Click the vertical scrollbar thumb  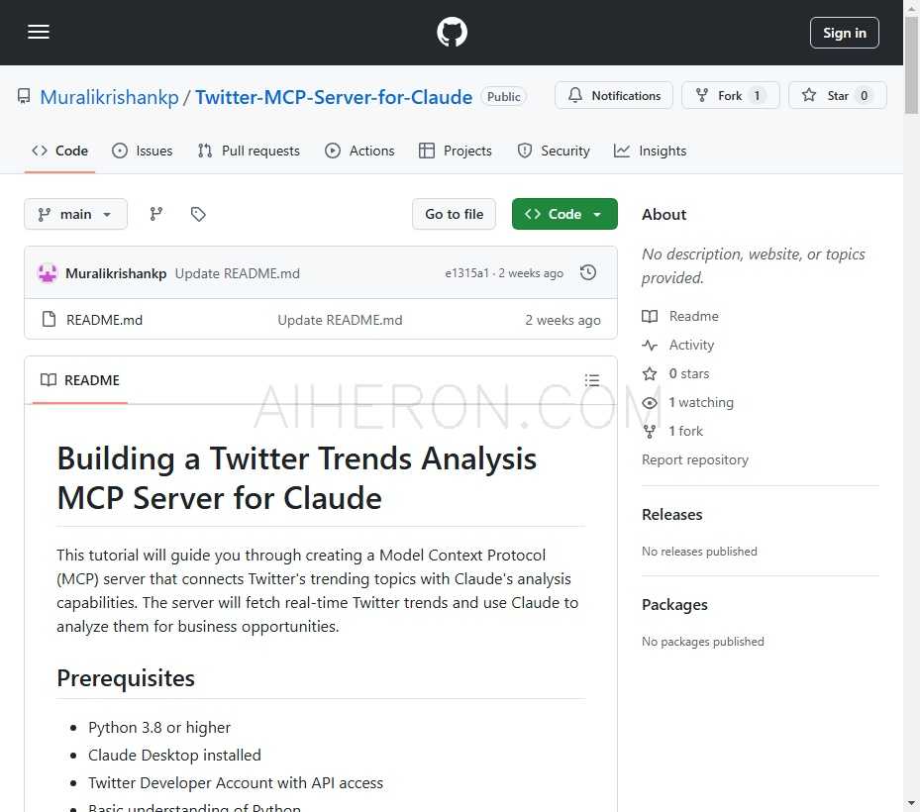[x=911, y=64]
